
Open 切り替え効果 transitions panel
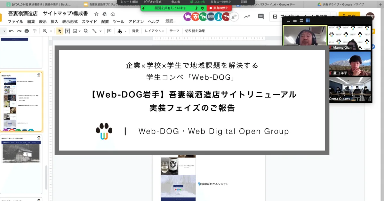coord(195,31)
